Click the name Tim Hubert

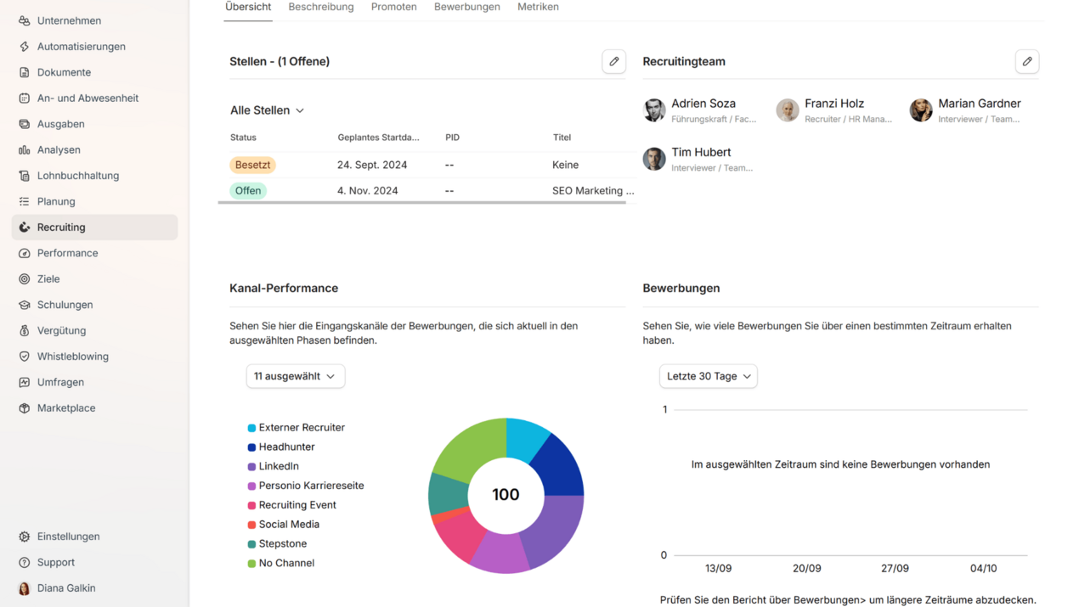[x=701, y=153]
